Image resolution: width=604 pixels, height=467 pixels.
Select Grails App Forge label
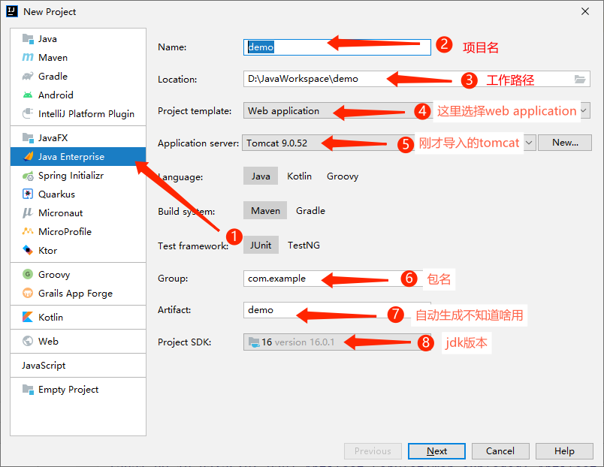coord(75,294)
